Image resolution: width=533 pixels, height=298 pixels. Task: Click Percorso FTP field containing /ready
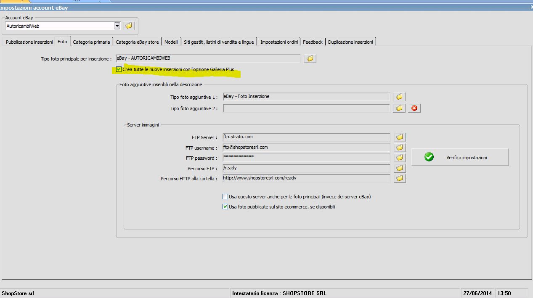[306, 168]
